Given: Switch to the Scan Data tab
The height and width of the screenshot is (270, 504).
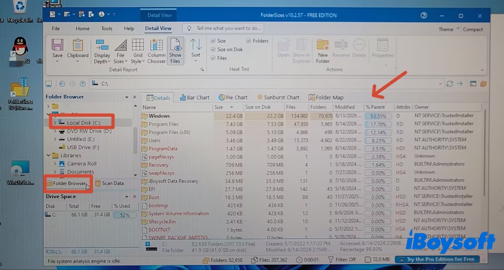Looking at the screenshot, I should (109, 183).
